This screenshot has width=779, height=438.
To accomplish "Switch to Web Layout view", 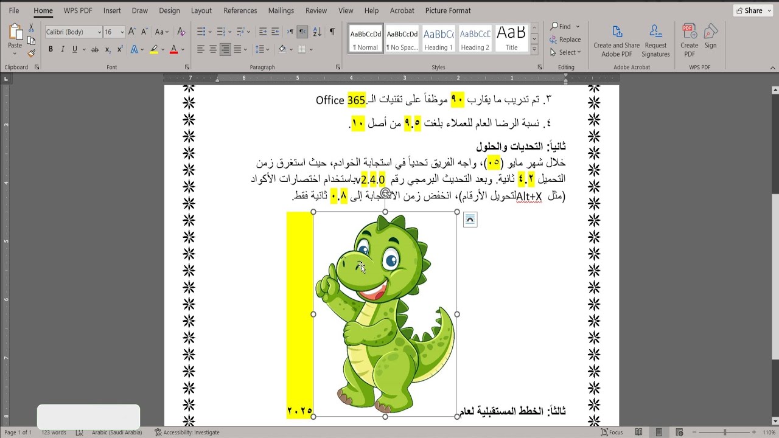I will (x=680, y=433).
